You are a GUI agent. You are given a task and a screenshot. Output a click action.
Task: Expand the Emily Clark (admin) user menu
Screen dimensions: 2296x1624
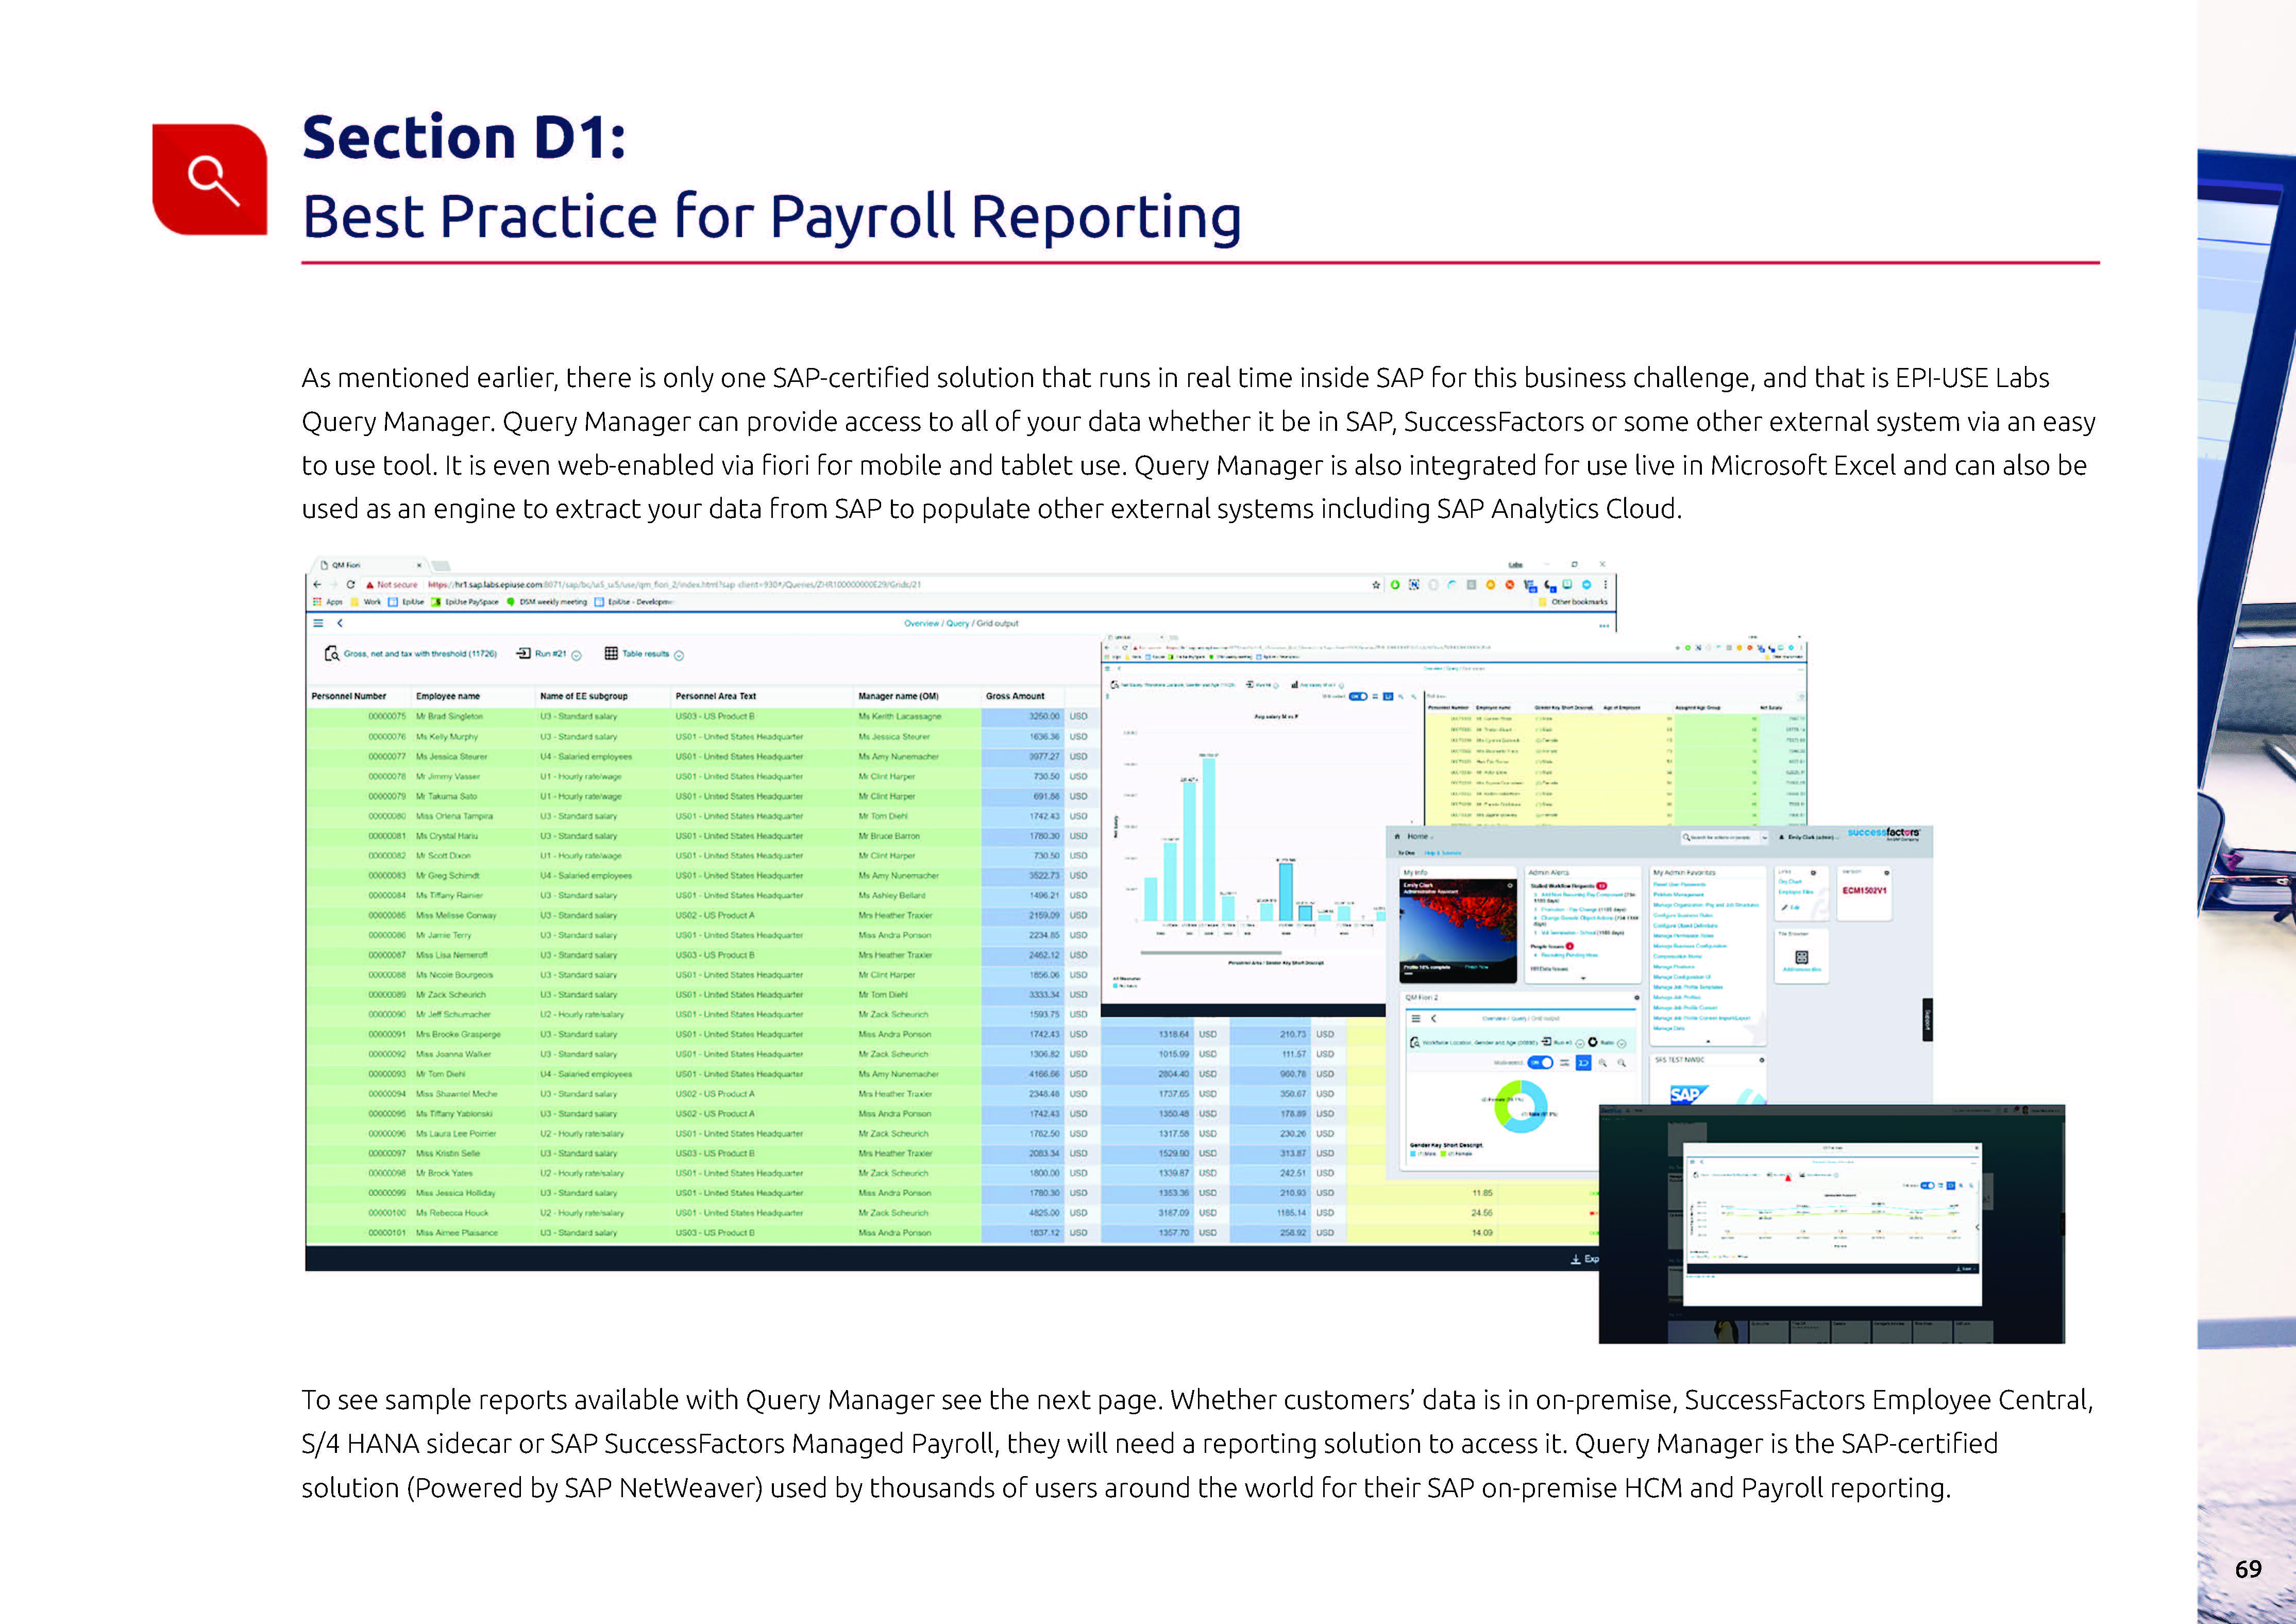coord(1808,837)
